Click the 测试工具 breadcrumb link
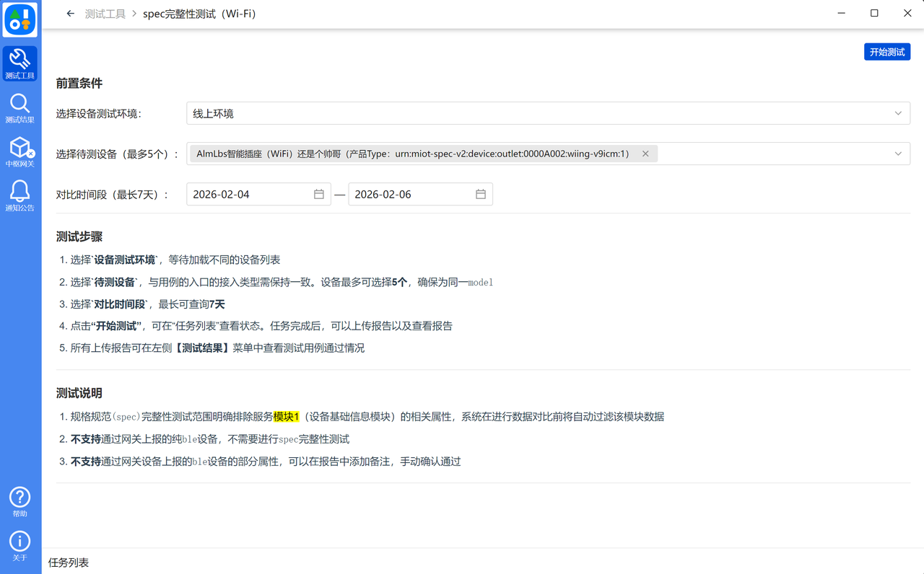This screenshot has width=924, height=574. coord(105,14)
